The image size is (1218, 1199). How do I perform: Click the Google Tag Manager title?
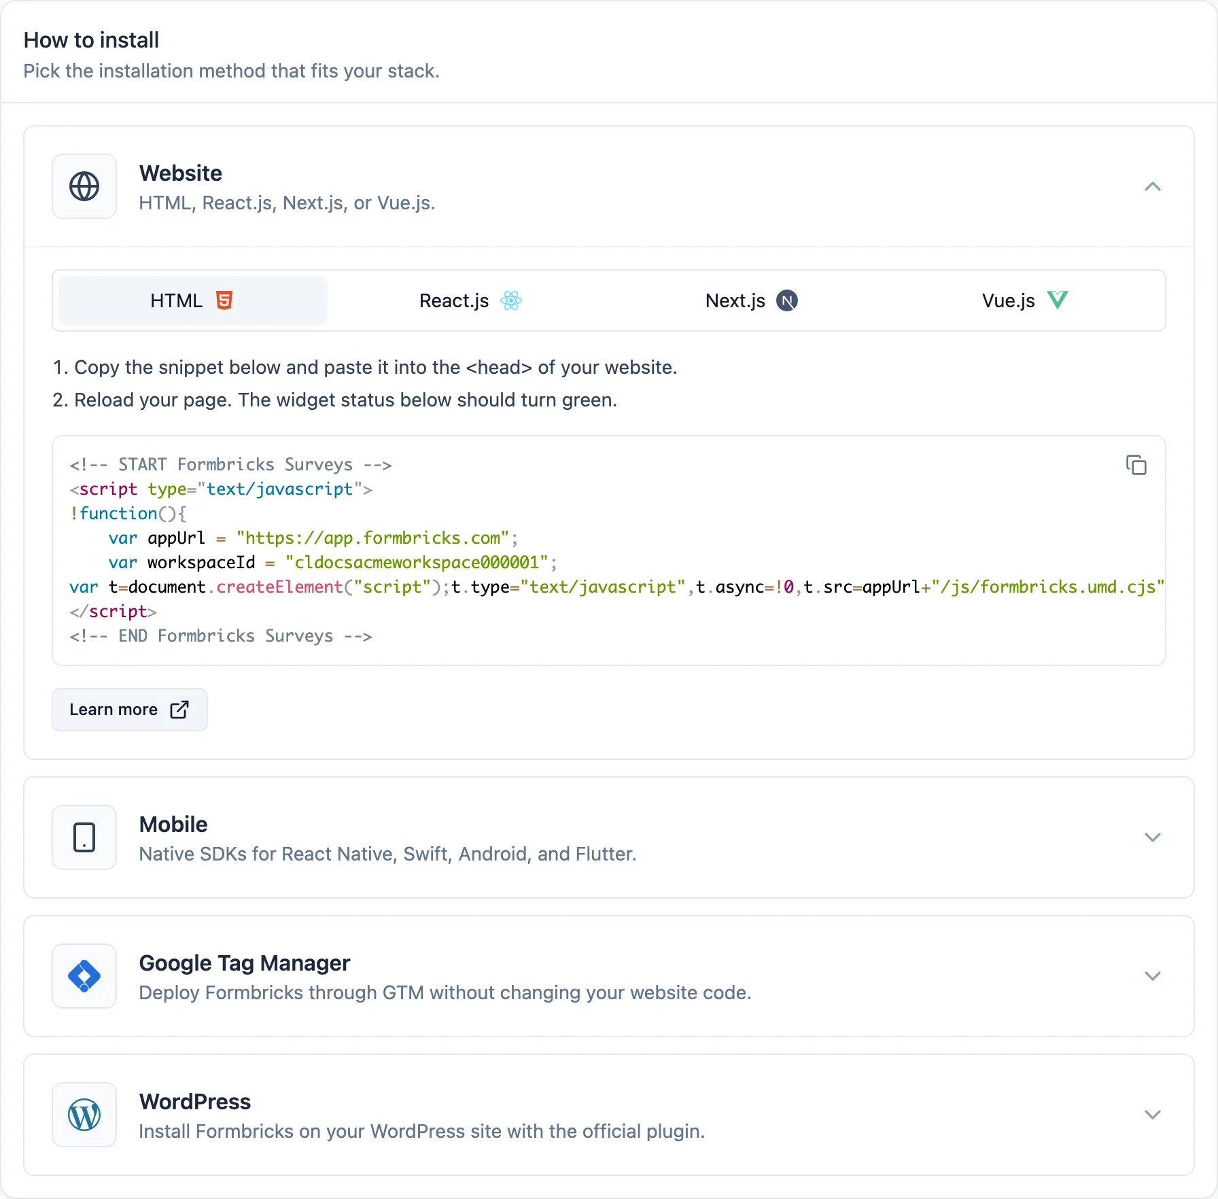245,963
